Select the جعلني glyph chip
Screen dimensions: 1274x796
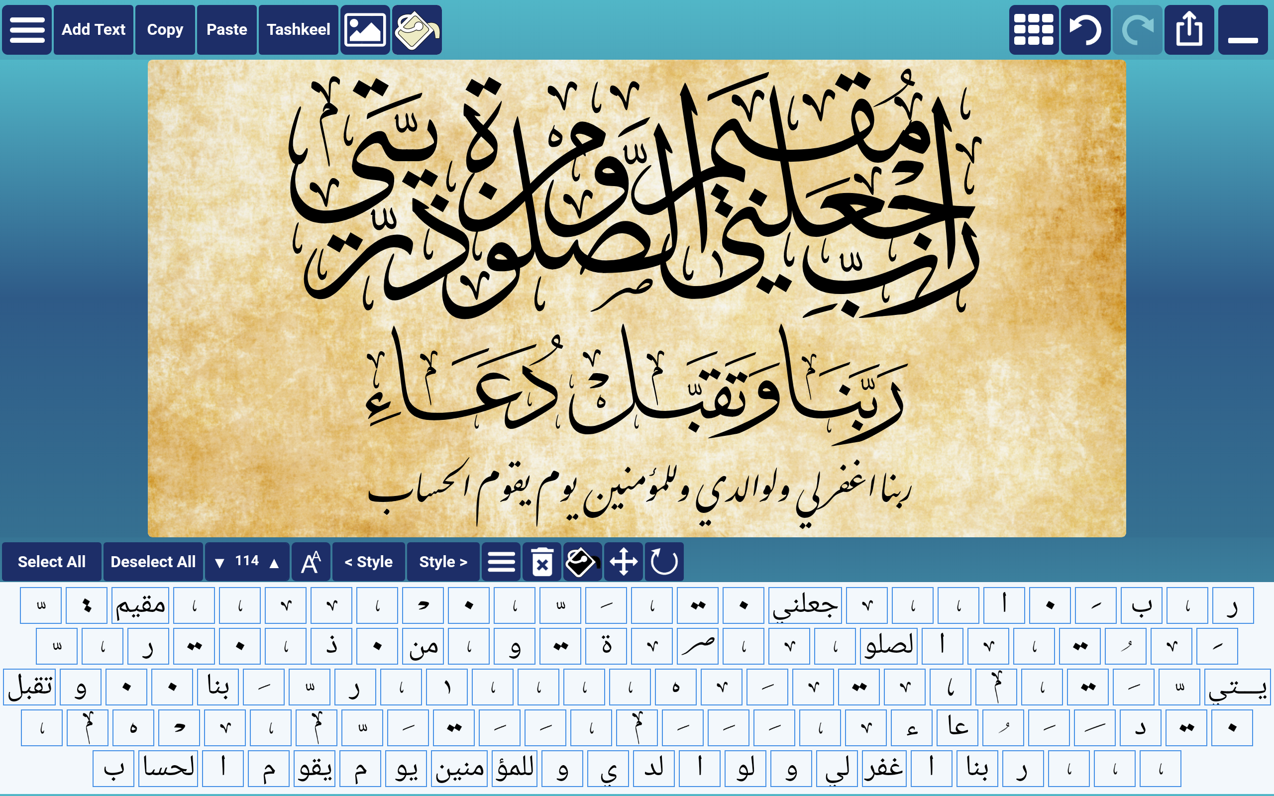point(805,605)
